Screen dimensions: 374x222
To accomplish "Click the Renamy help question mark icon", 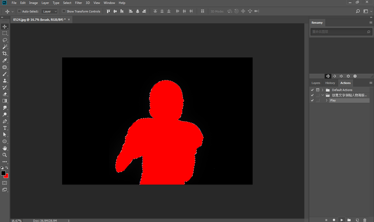I will (x=355, y=76).
